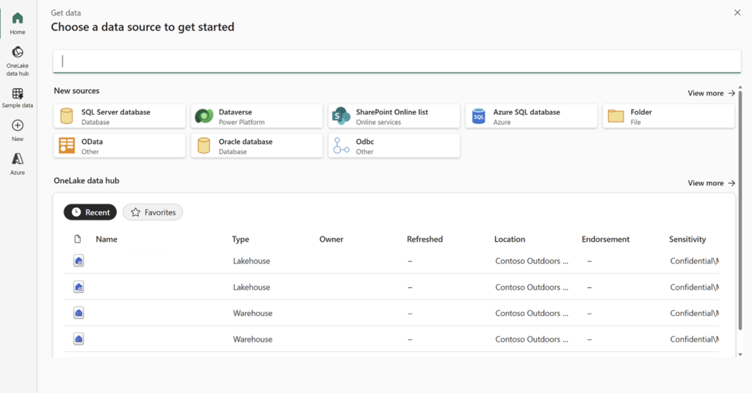
Task: Select the Azure SQL database icon
Action: (479, 116)
